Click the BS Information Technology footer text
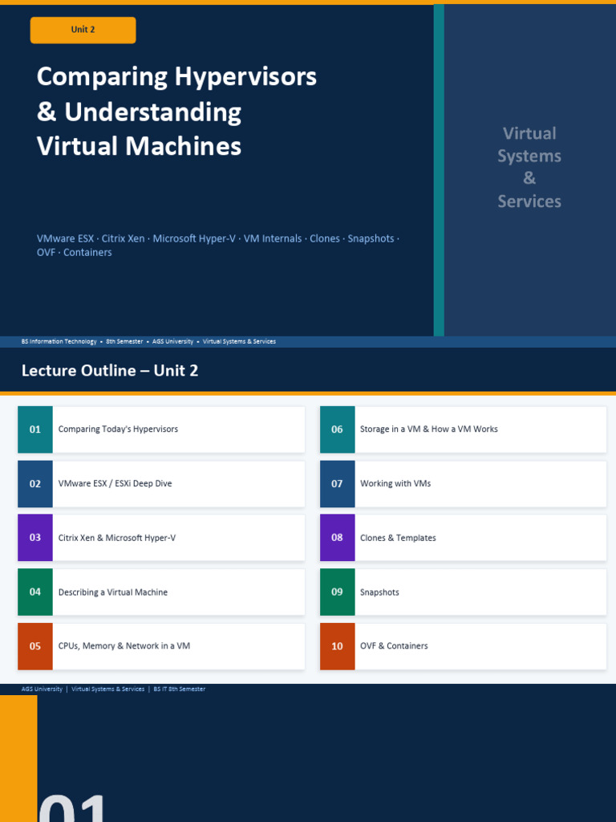This screenshot has width=616, height=822. click(148, 341)
